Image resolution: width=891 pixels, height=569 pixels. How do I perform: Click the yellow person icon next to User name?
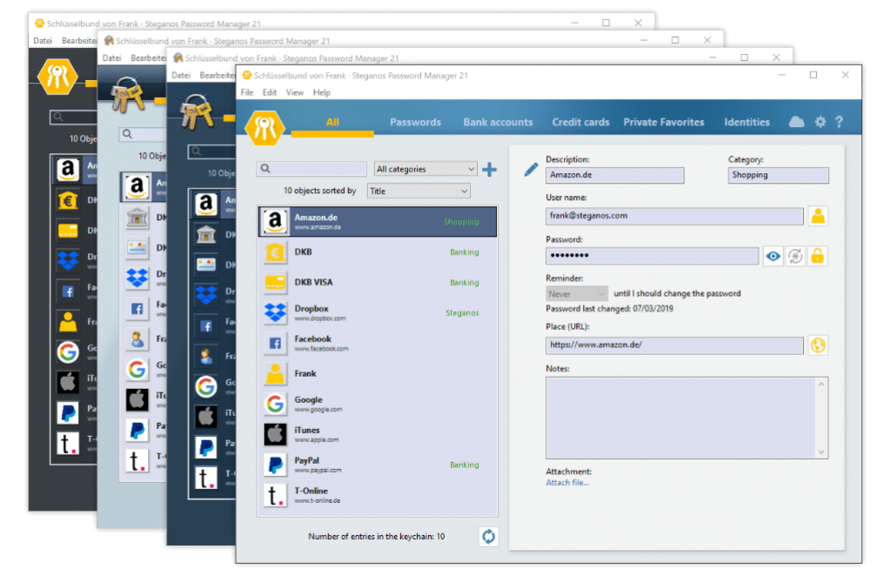pyautogui.click(x=818, y=216)
